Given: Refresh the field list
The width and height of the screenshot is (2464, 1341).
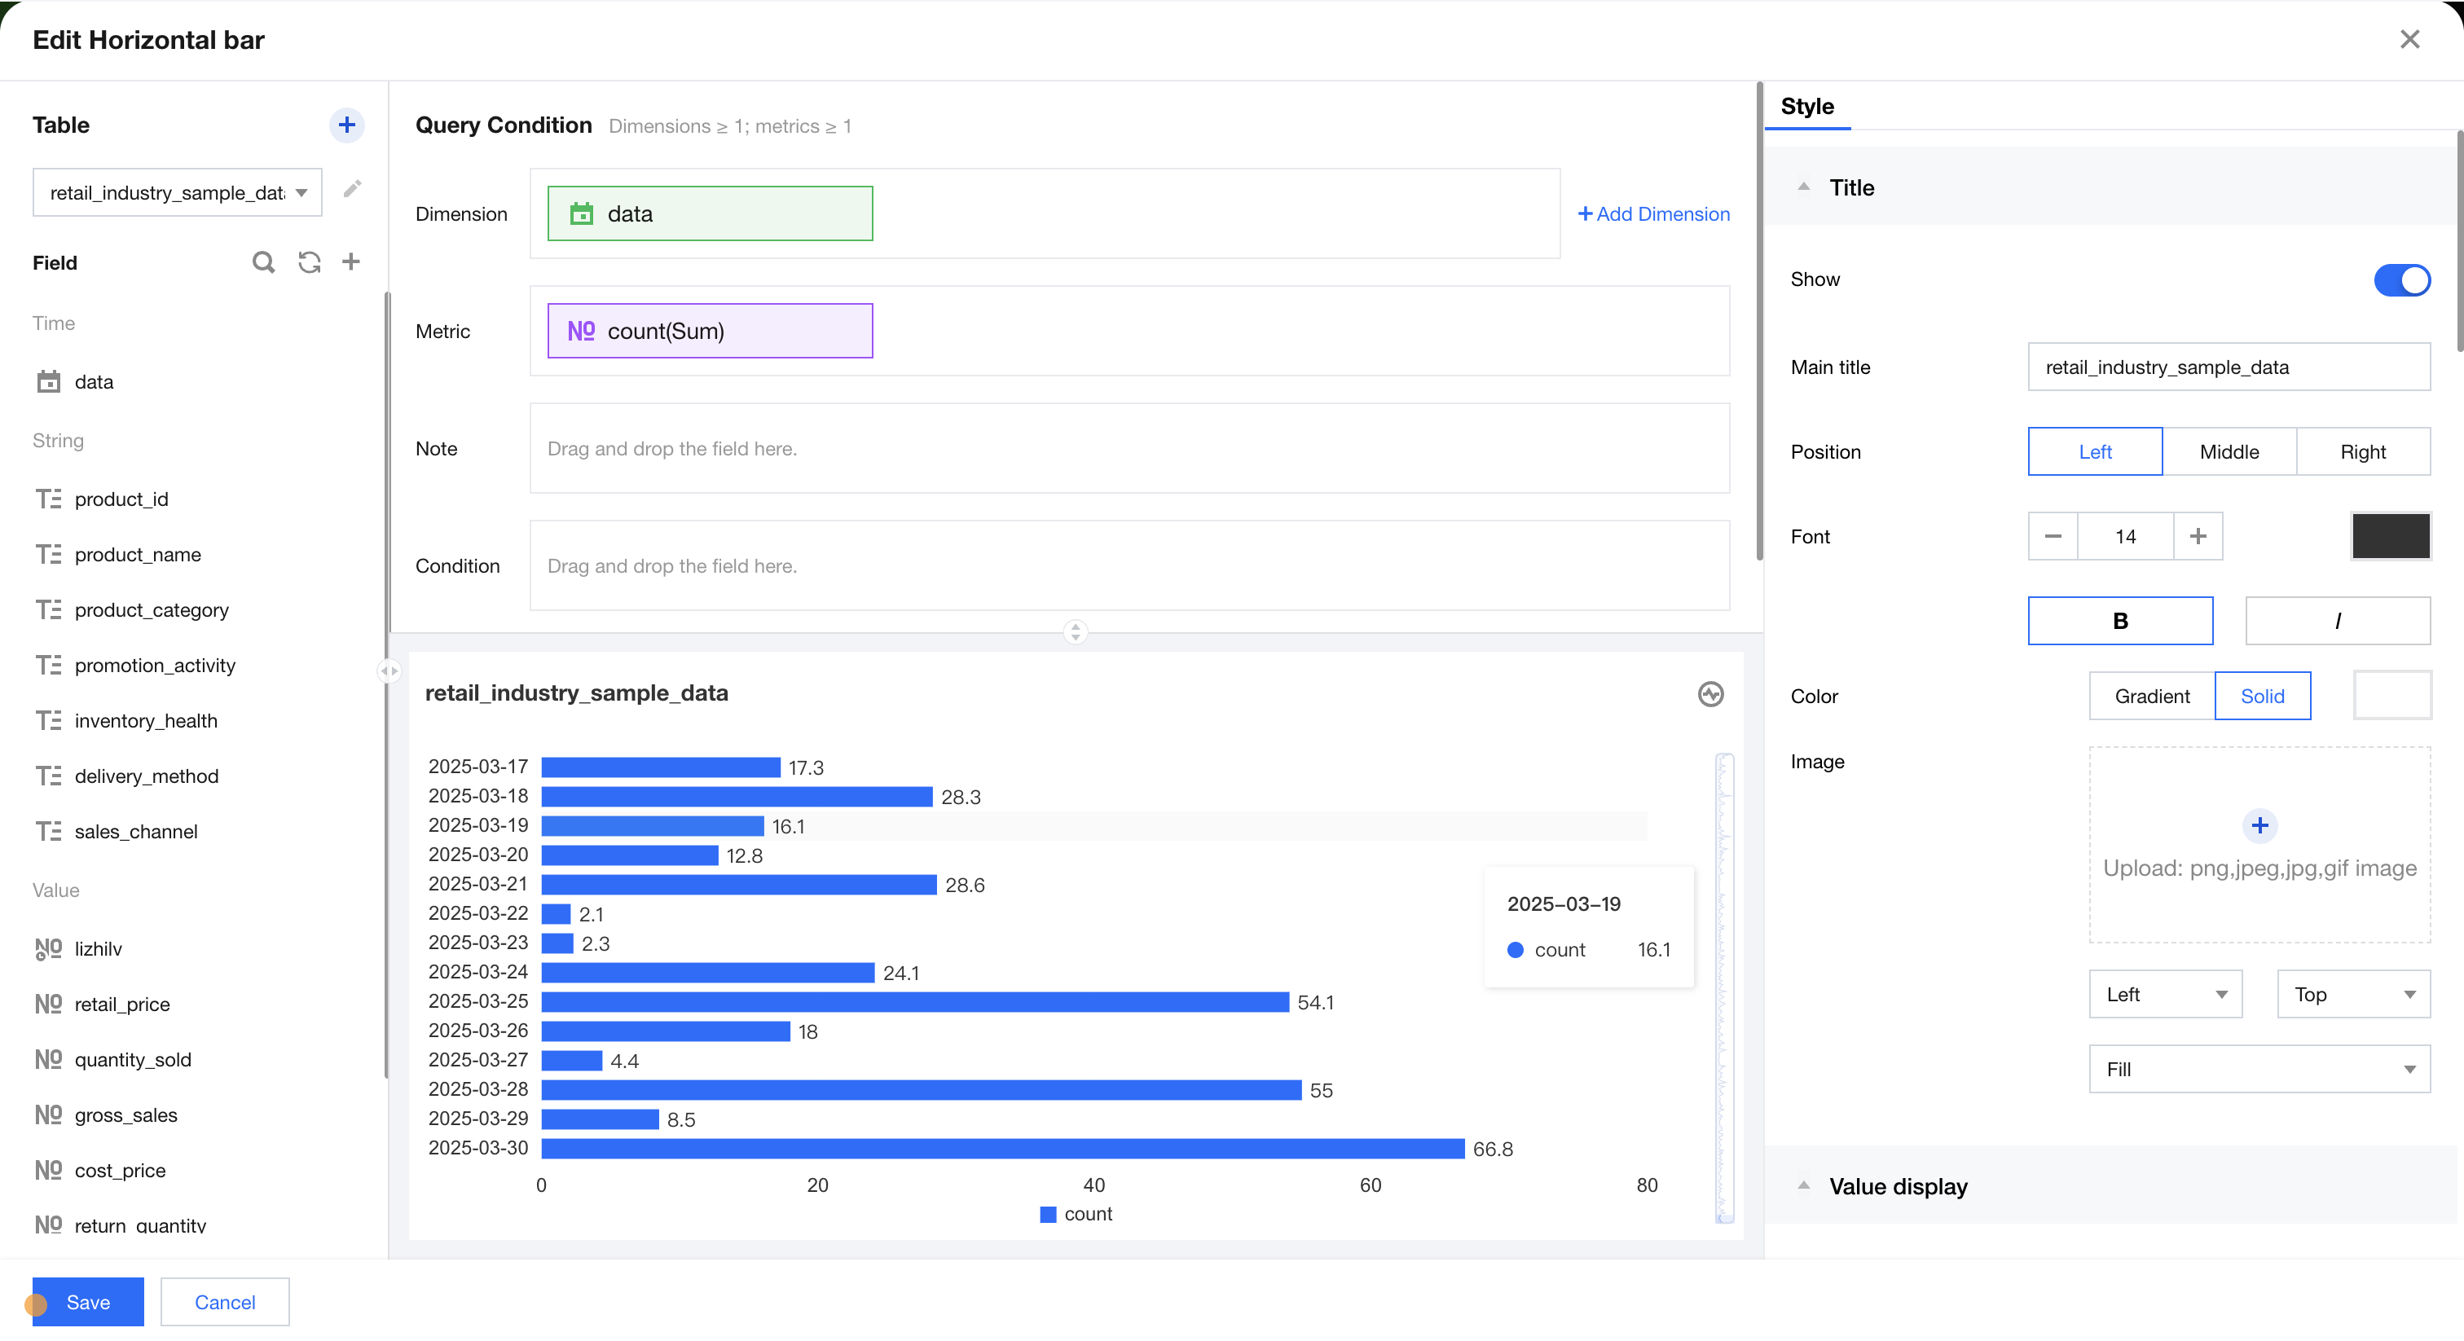Looking at the screenshot, I should click(x=309, y=262).
